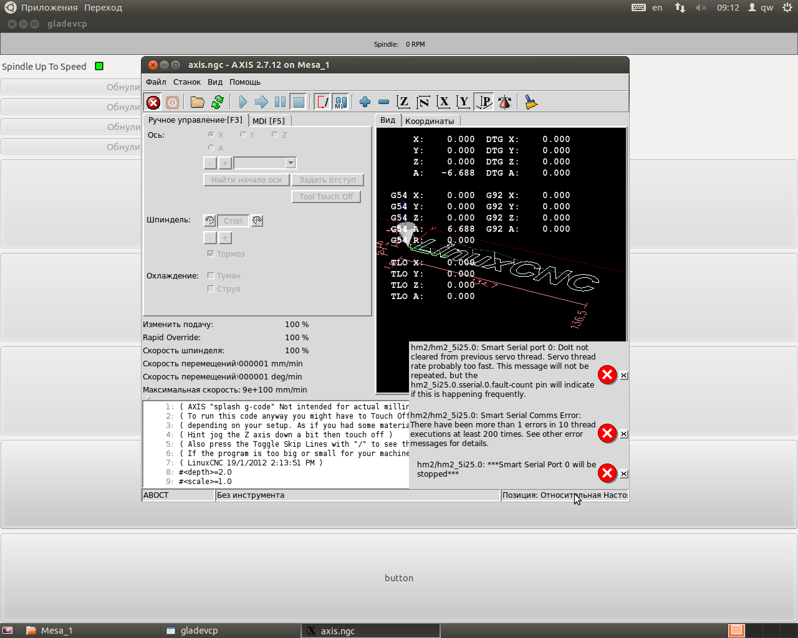Step one line with the arrow icon
This screenshot has width=798, height=638.
point(261,102)
